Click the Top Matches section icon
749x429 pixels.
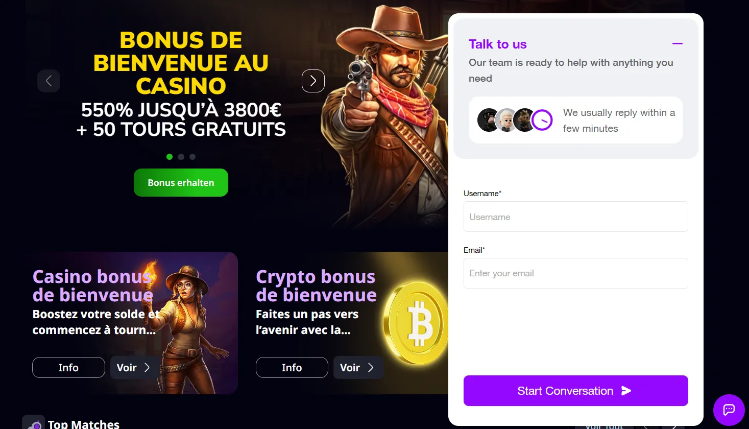33,422
